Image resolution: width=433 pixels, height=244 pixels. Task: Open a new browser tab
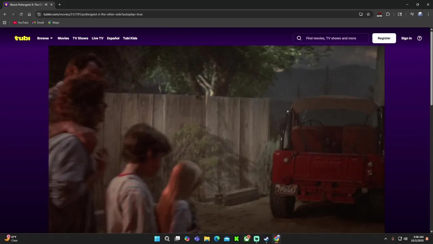[x=60, y=5]
